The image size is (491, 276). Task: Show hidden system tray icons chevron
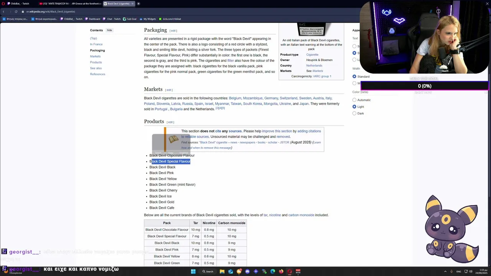coord(445,271)
